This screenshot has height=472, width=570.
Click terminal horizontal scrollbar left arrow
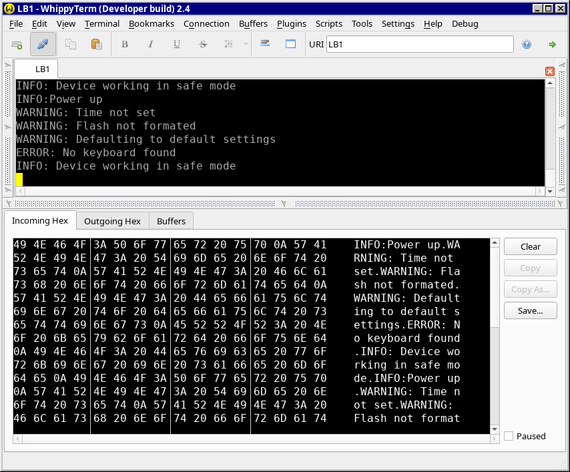tap(20, 191)
